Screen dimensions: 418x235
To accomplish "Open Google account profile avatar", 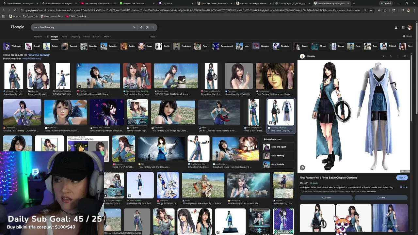I will pyautogui.click(x=410, y=27).
